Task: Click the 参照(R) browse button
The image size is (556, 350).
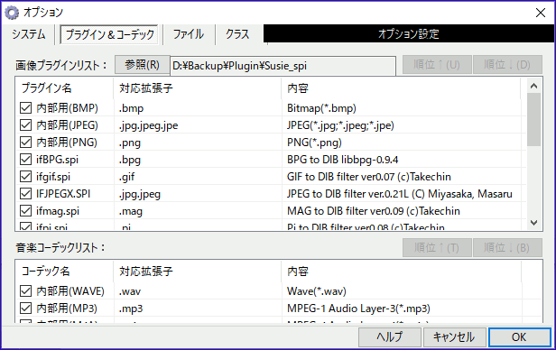Action: (x=142, y=65)
